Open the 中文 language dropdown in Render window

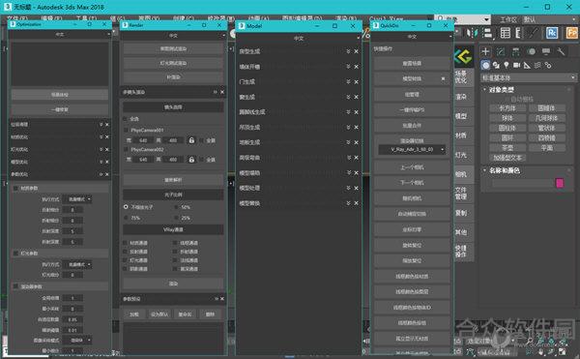pos(173,36)
